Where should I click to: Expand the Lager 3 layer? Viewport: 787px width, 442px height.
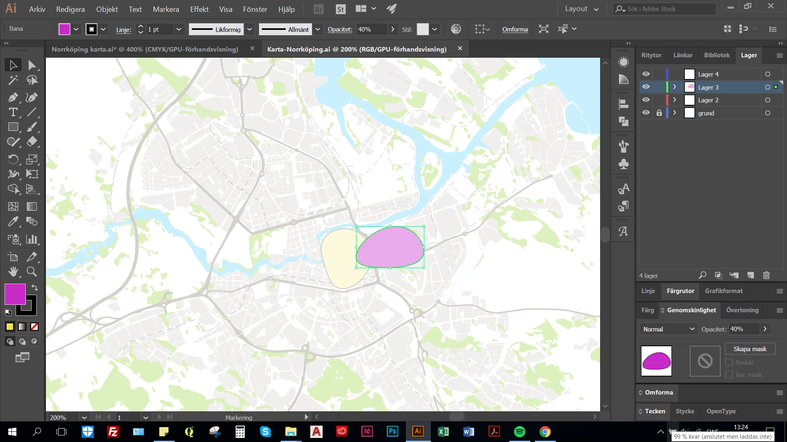674,87
